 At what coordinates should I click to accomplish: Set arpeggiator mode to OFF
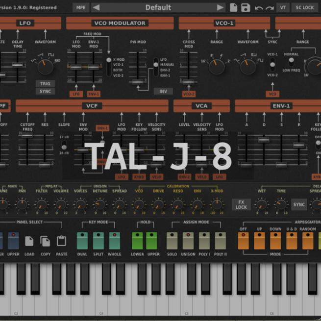243,241
